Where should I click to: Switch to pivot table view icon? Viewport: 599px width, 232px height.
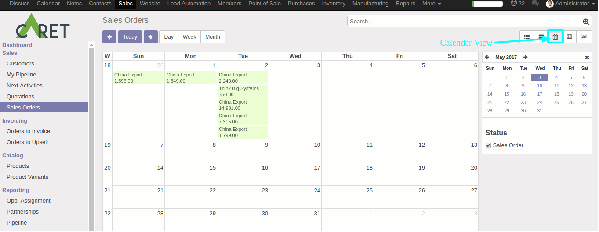[570, 37]
